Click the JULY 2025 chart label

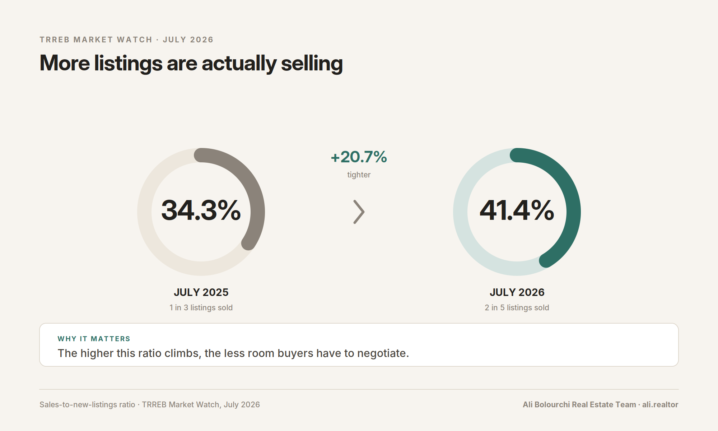[x=201, y=292]
